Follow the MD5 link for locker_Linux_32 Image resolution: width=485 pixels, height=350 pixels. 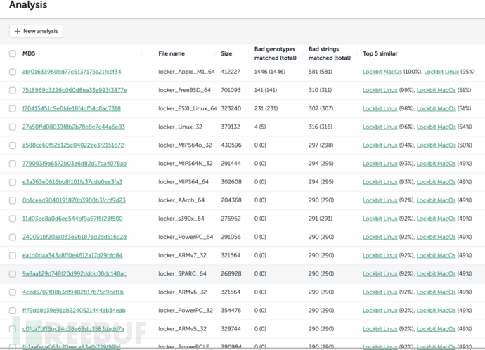74,127
